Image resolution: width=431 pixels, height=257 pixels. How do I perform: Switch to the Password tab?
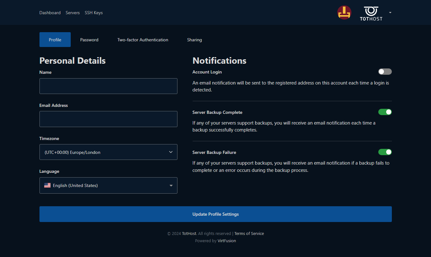point(89,40)
